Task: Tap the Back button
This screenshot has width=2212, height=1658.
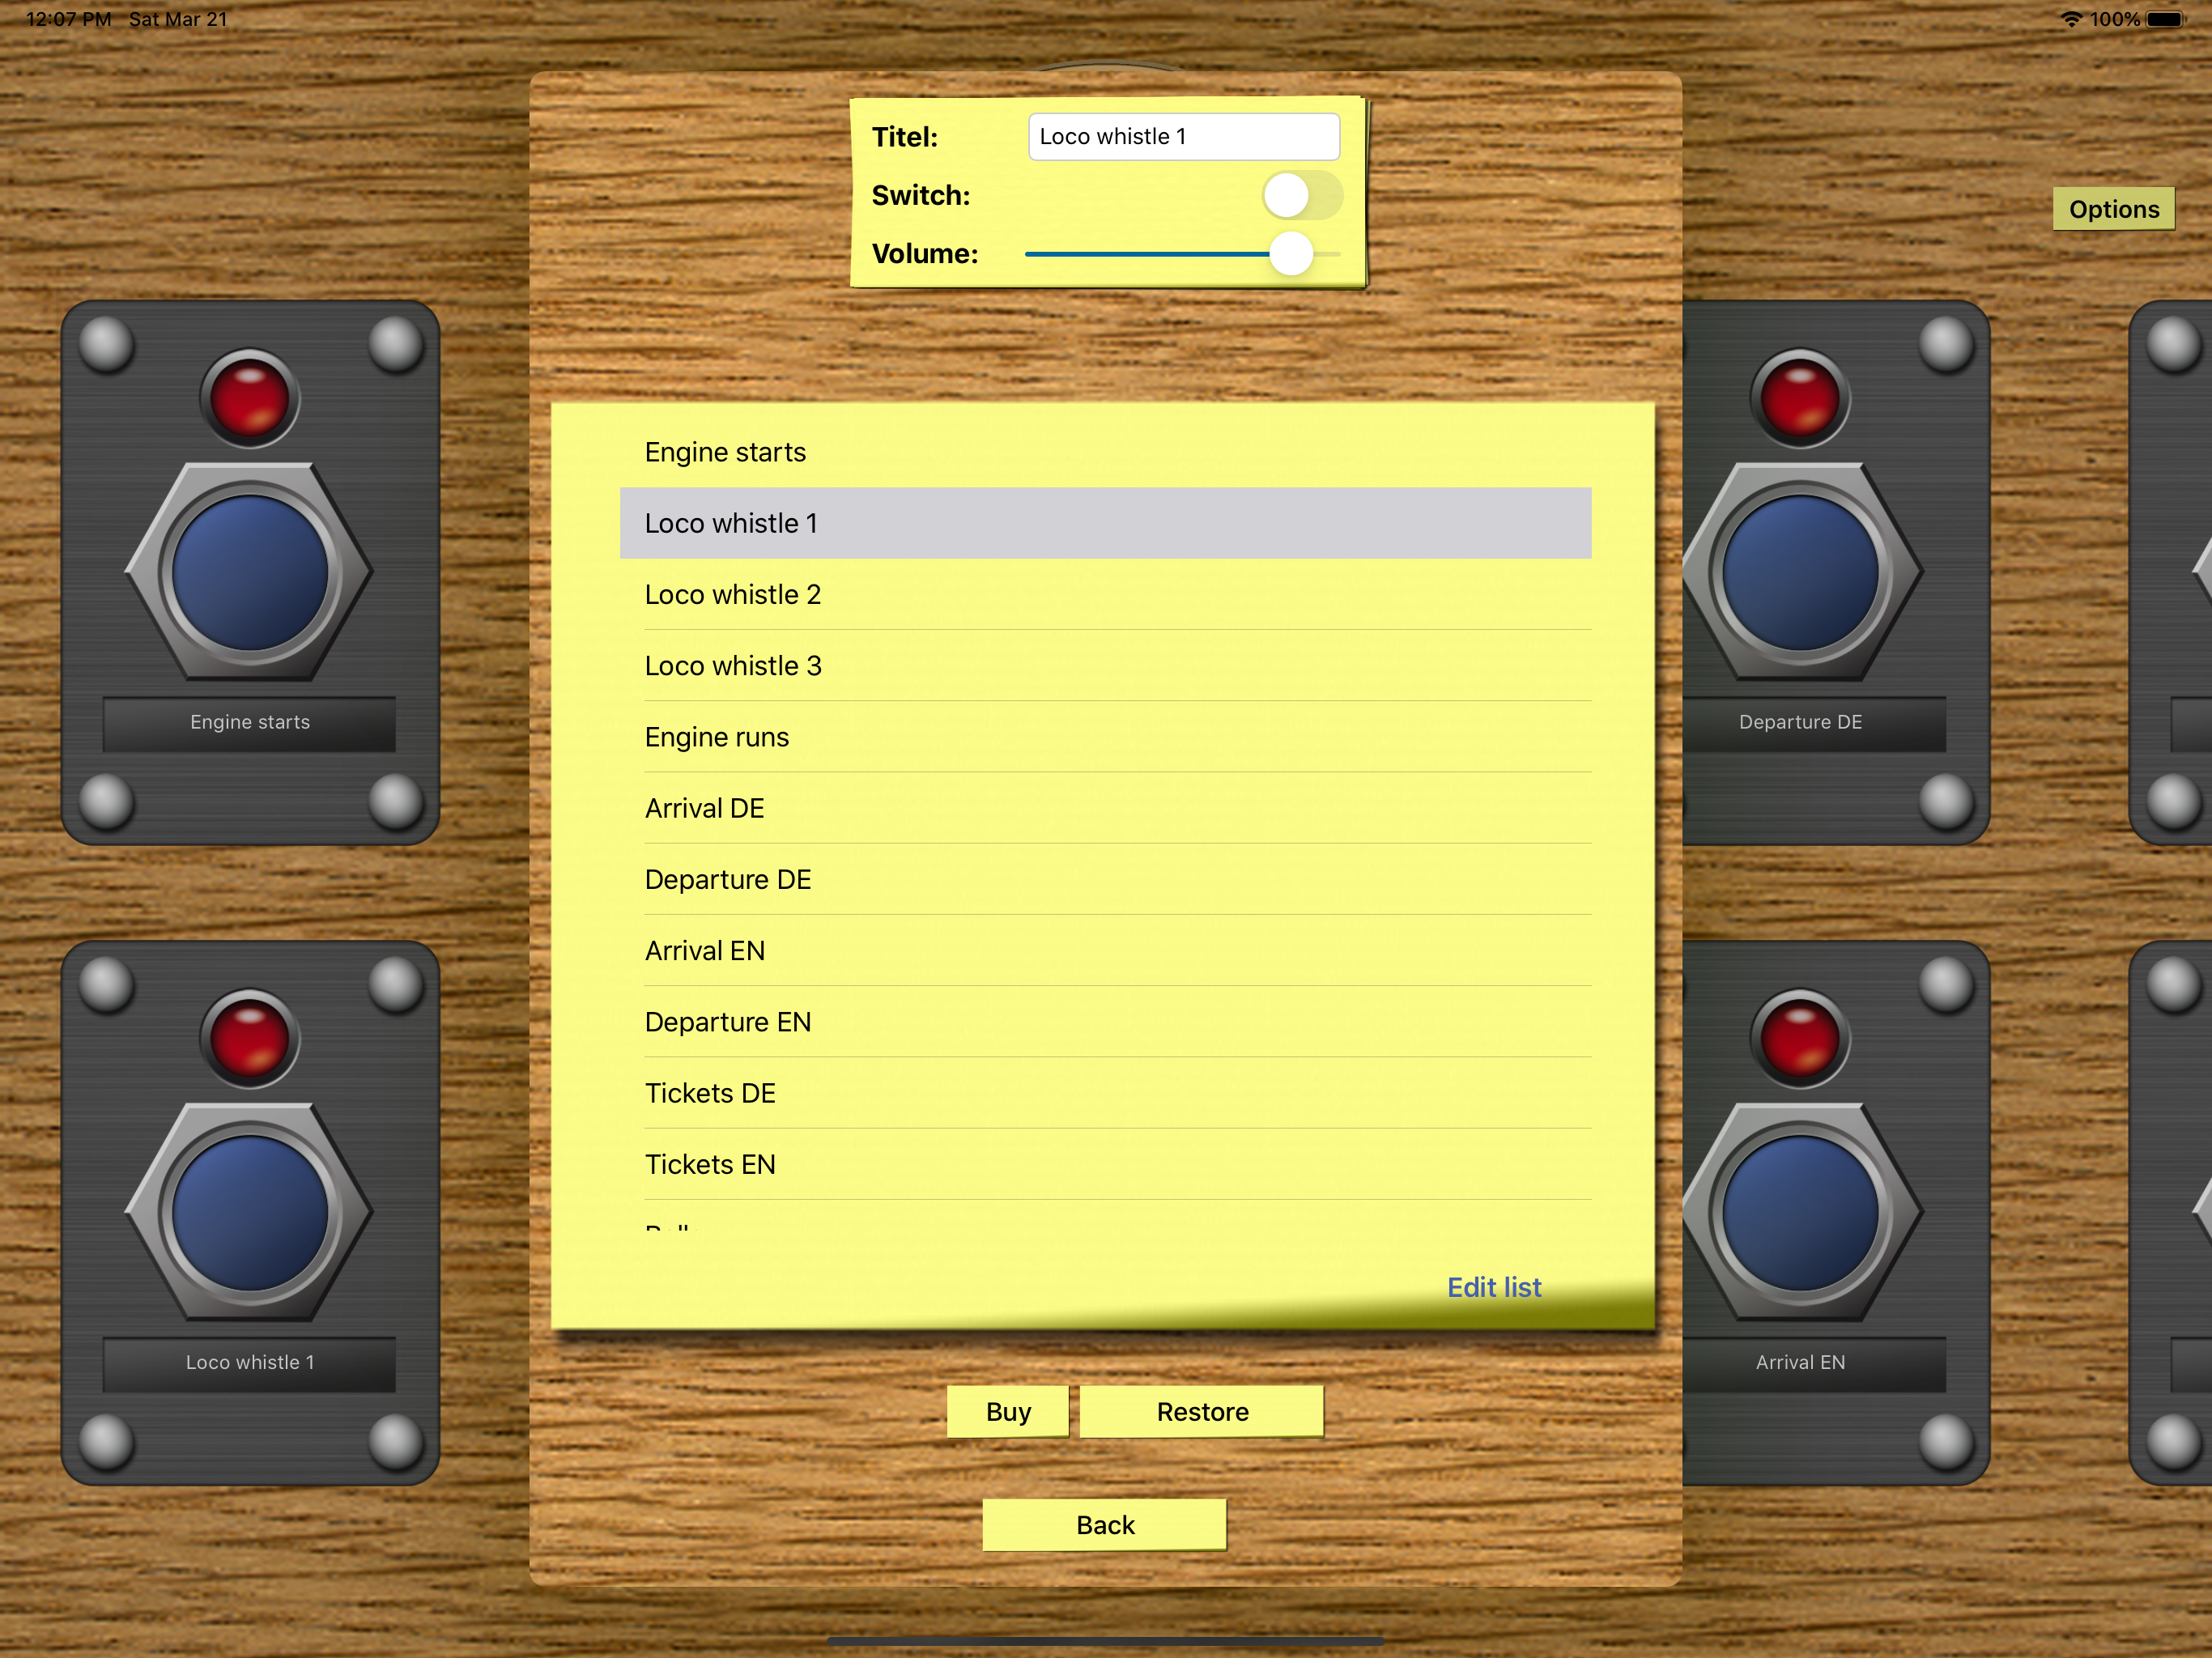Action: coord(1104,1524)
